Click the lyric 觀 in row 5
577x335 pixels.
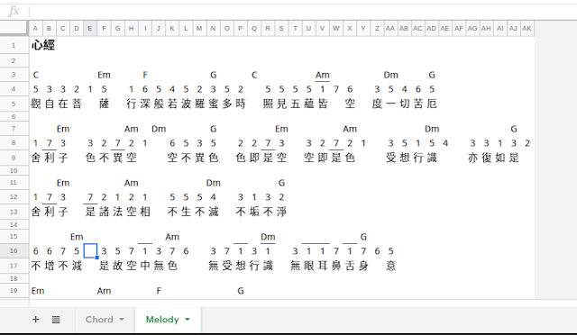36,104
